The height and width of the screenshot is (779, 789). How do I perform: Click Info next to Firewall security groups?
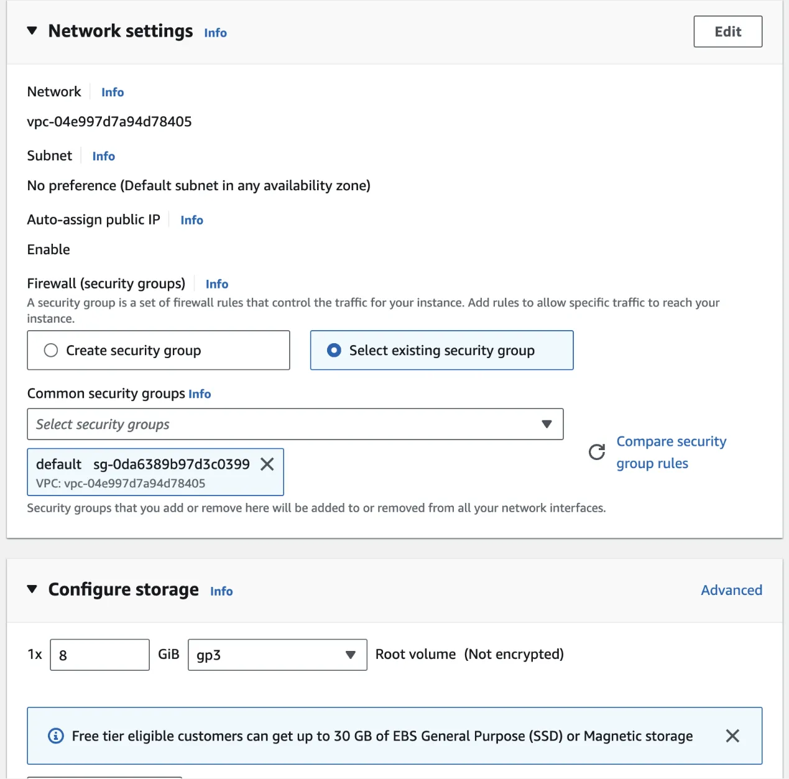(x=216, y=283)
